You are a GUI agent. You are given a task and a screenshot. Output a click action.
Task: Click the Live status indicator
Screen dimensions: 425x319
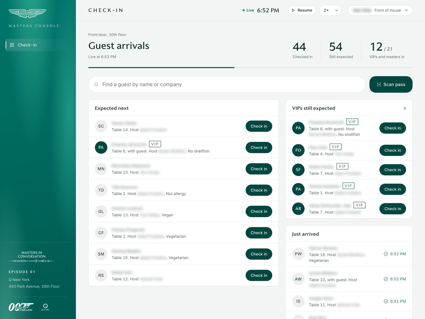(248, 10)
